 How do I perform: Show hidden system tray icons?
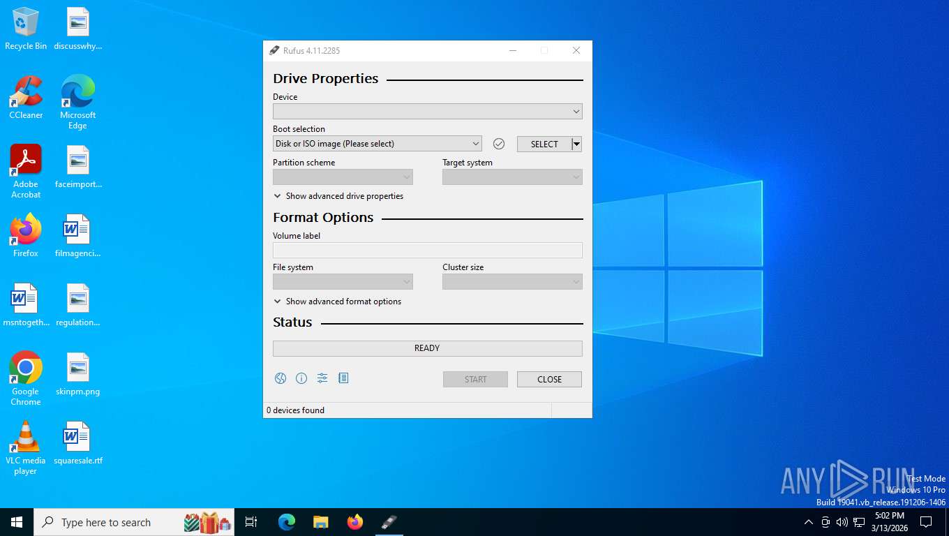(x=809, y=522)
